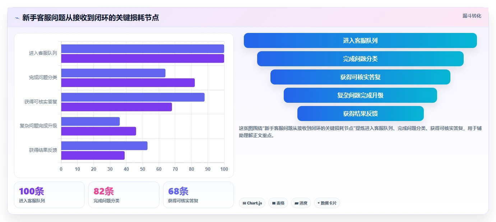The height and width of the screenshot is (222, 496).
Task: Select the 获得可核实答复 funnel step
Action: 360,77
